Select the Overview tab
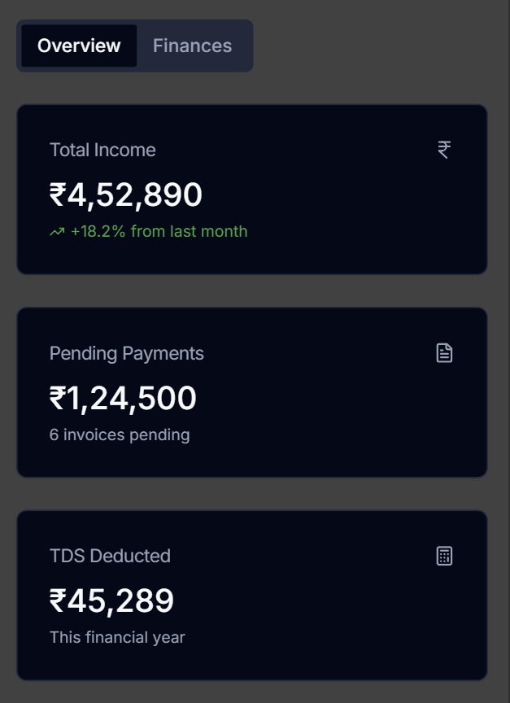 (x=79, y=46)
